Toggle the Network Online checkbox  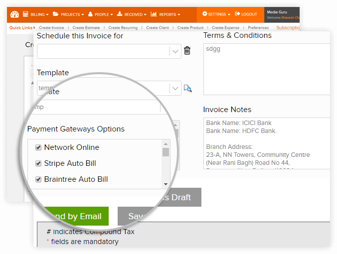(38, 147)
